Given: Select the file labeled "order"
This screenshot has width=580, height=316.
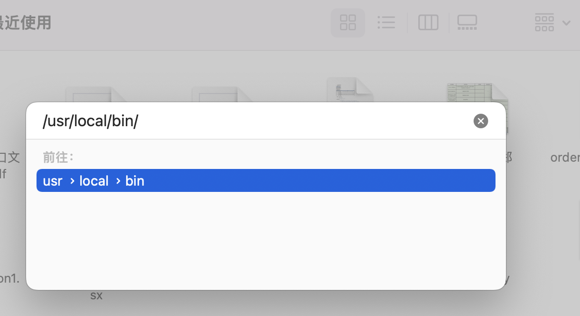Looking at the screenshot, I should point(565,157).
